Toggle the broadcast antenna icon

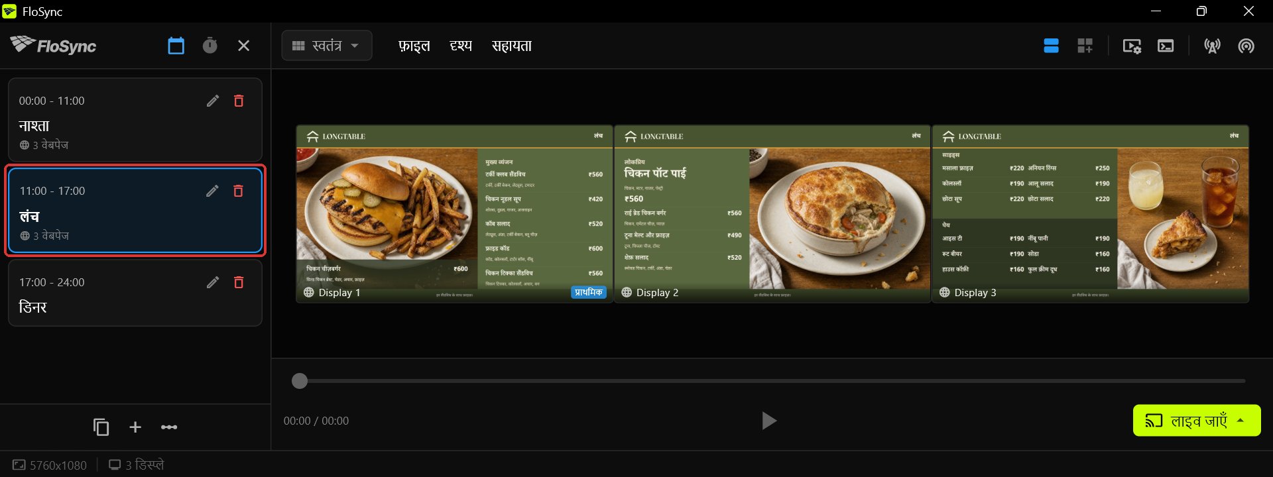1212,46
